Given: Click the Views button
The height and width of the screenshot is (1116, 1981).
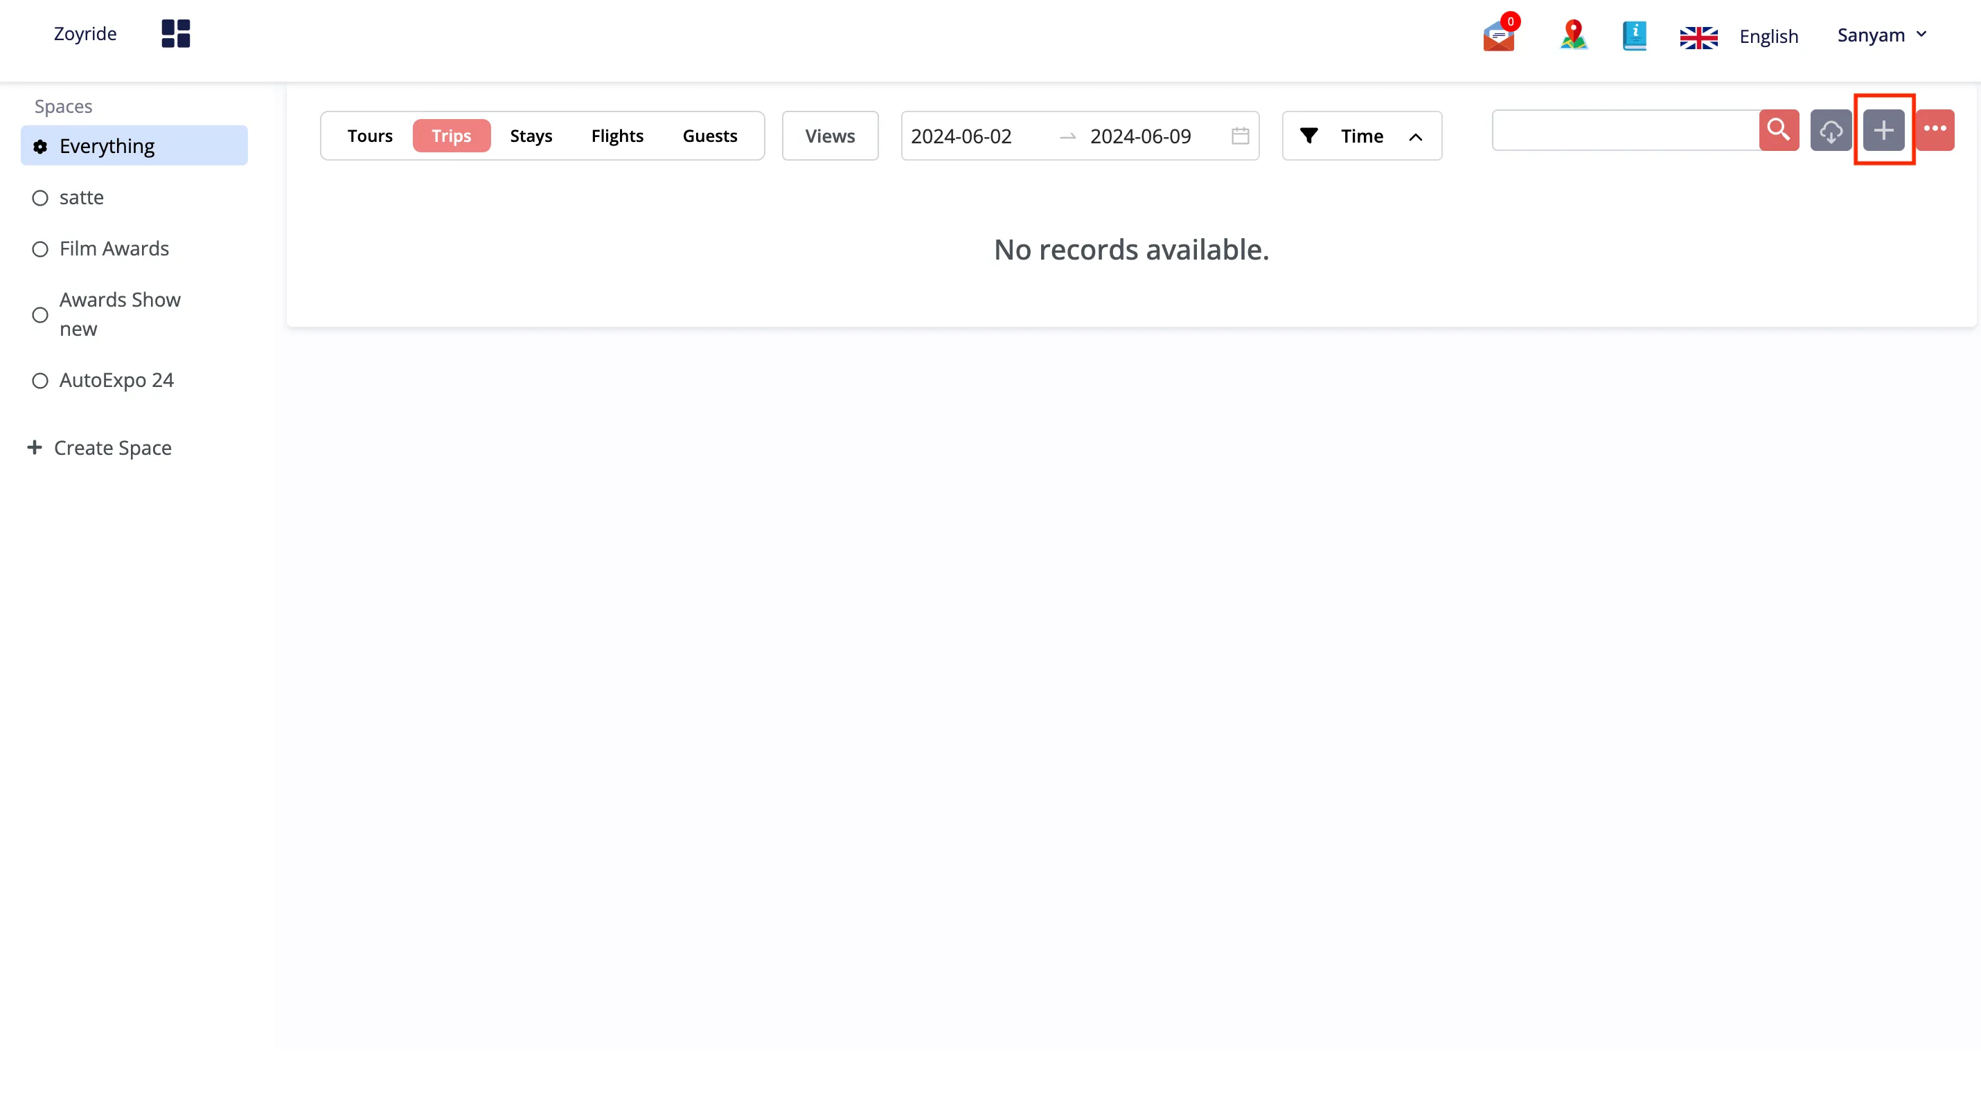Looking at the screenshot, I should point(830,136).
